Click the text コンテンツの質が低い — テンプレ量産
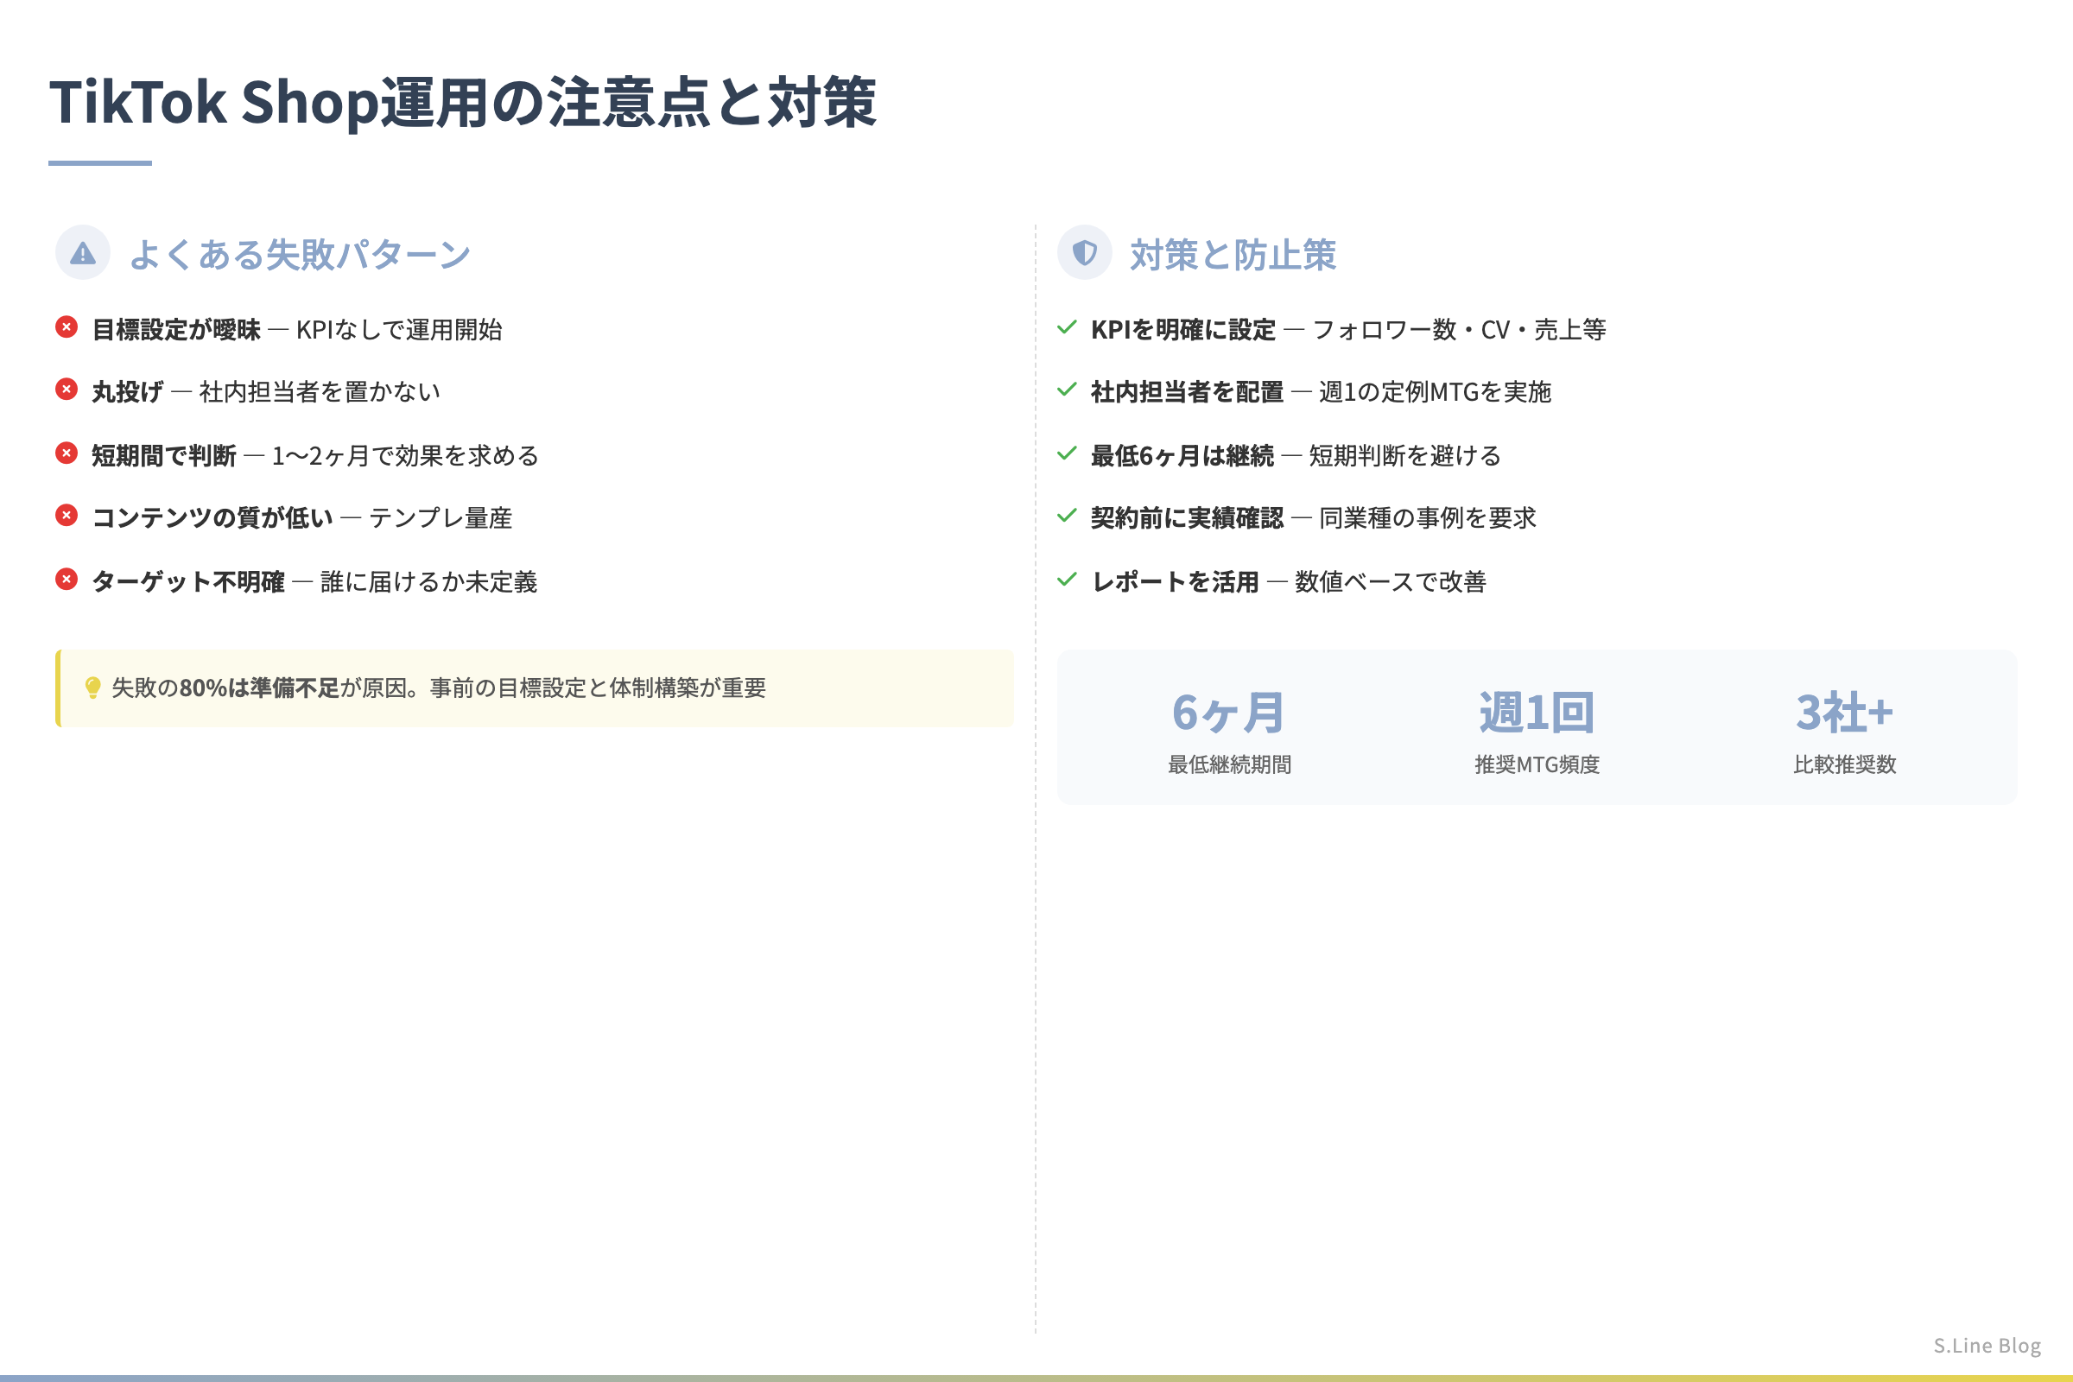The height and width of the screenshot is (1382, 2073). (x=302, y=517)
